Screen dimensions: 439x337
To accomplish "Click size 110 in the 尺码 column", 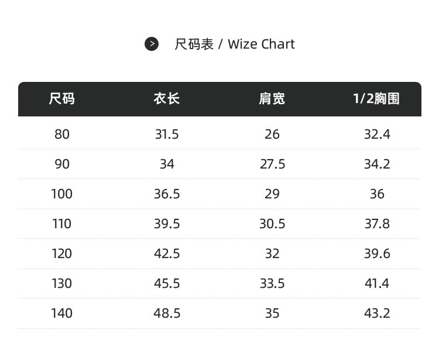I will [x=62, y=224].
